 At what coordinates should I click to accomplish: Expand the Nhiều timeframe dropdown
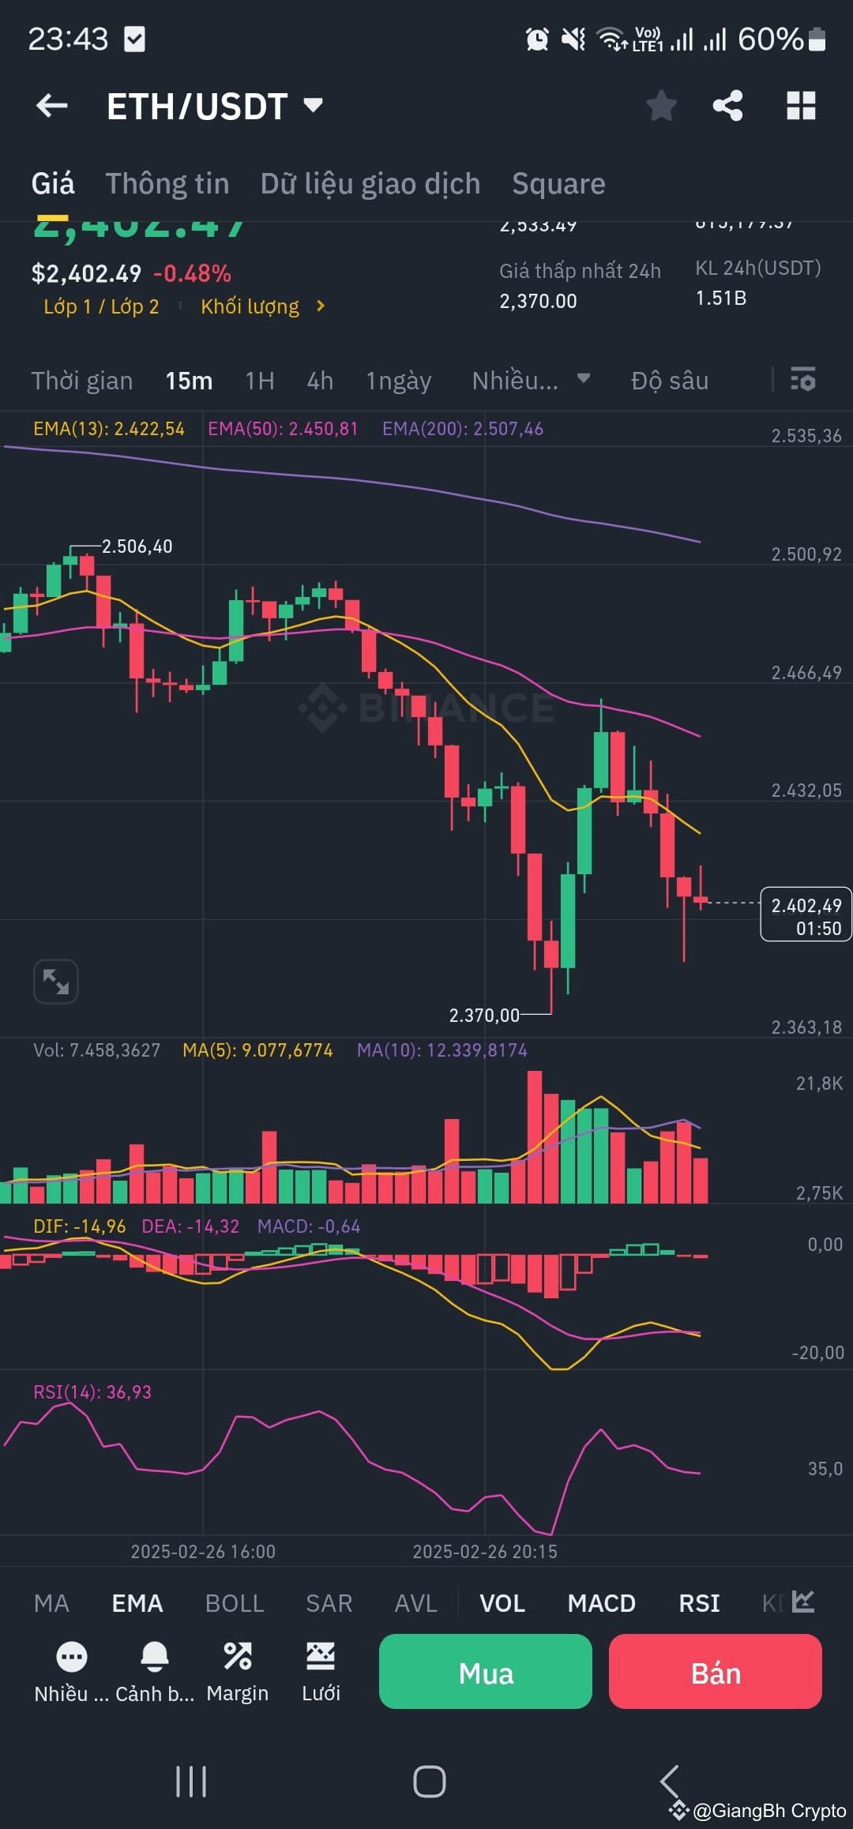[530, 381]
